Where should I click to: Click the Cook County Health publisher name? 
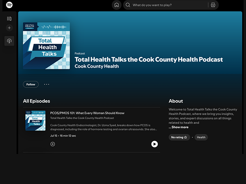pyautogui.click(x=97, y=66)
